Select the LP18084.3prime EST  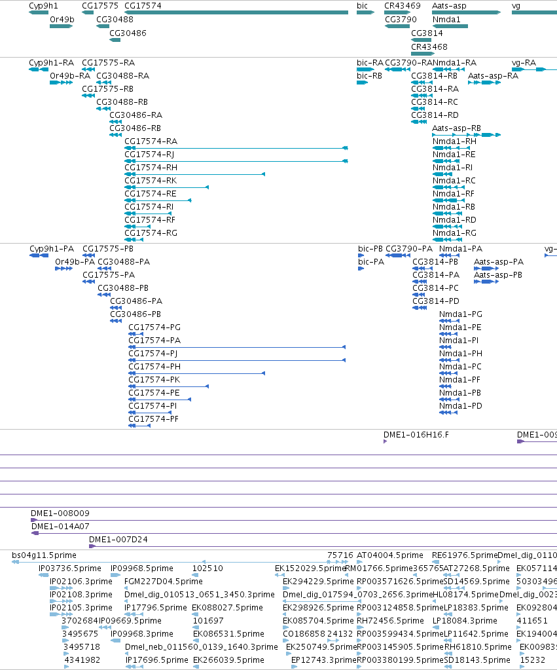(465, 621)
